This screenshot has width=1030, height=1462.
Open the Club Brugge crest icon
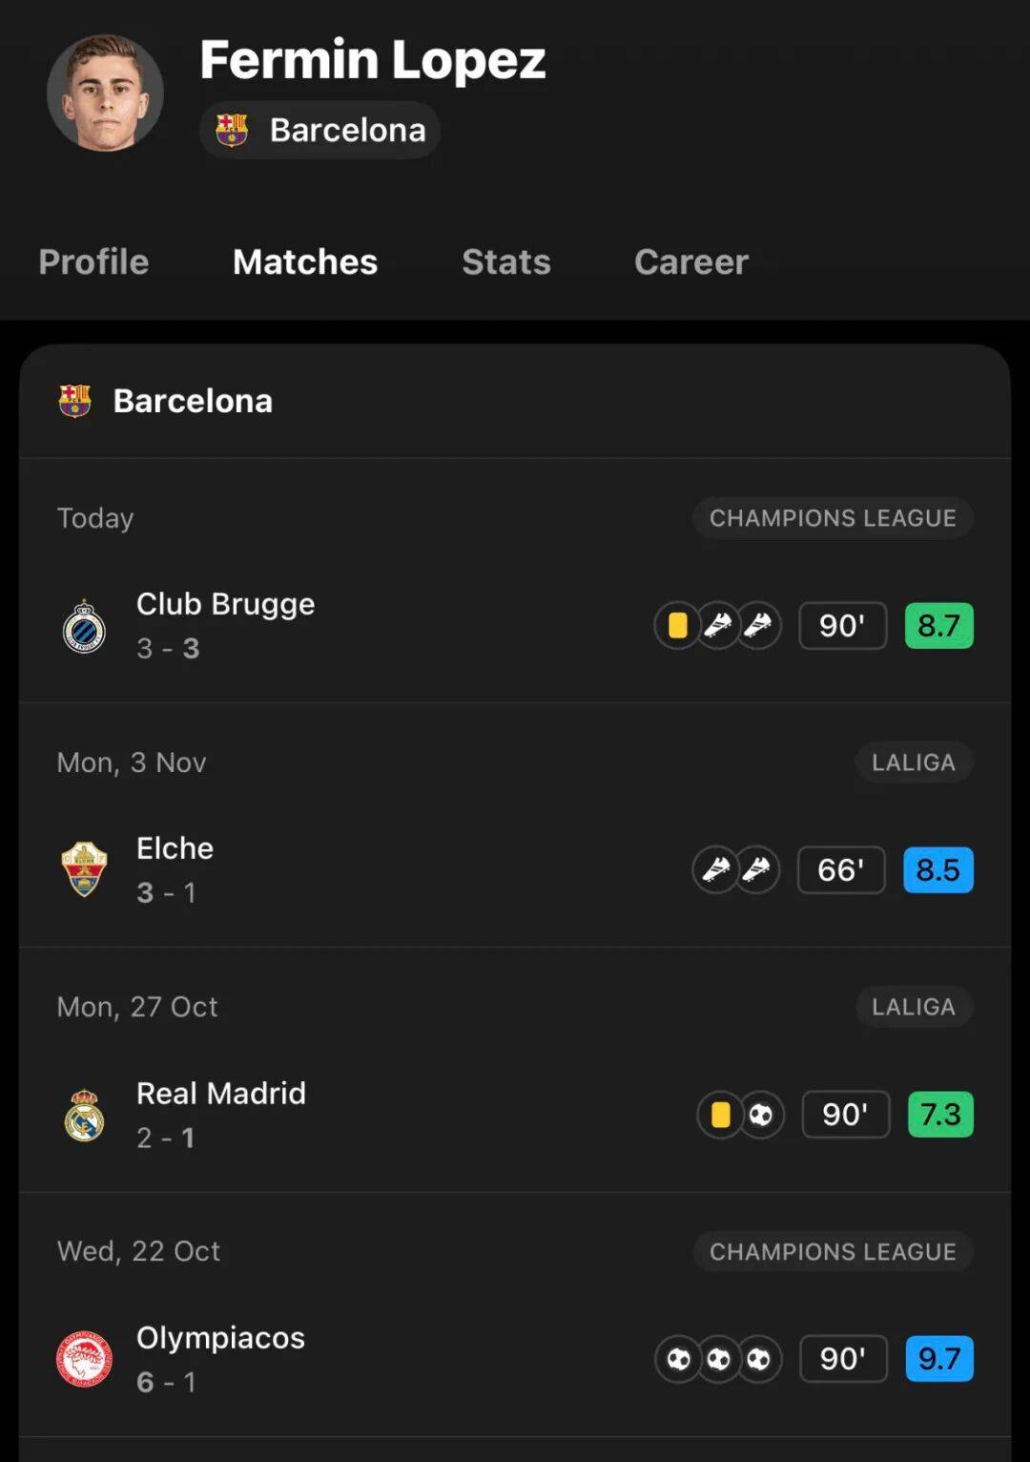(x=84, y=626)
